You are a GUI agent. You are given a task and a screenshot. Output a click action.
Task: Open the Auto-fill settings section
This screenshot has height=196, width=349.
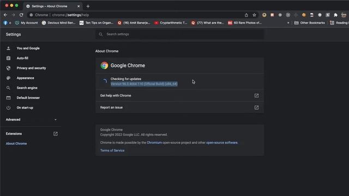coord(22,58)
